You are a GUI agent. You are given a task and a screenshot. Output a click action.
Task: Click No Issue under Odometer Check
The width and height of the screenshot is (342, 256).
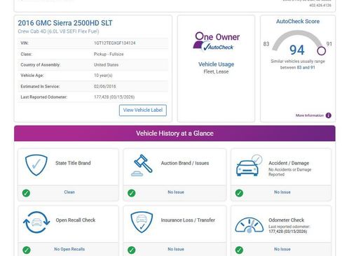point(282,249)
